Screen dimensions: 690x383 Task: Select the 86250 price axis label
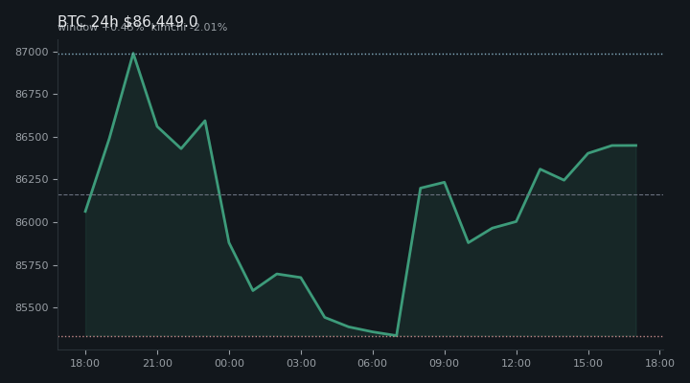tap(32, 179)
